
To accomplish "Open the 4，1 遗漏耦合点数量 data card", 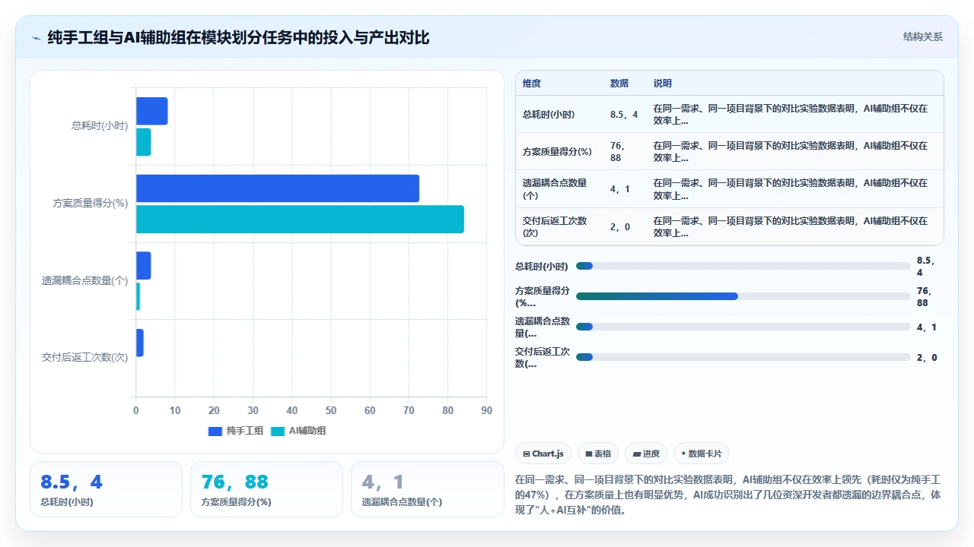I will coord(427,489).
